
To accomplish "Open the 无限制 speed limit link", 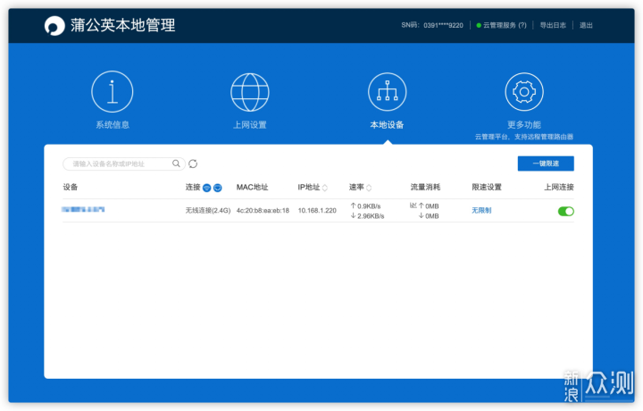I will 481,211.
